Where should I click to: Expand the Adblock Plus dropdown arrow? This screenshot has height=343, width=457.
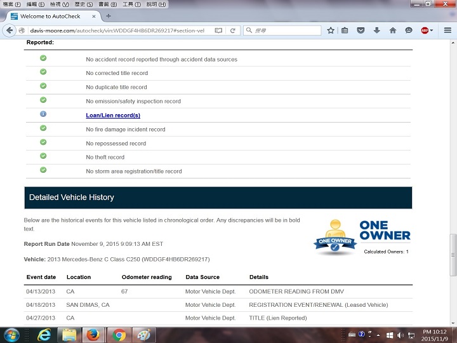click(432, 30)
